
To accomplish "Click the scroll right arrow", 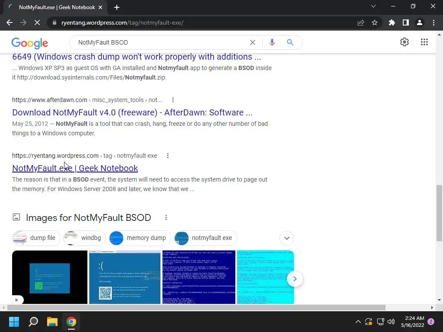I will point(432,307).
